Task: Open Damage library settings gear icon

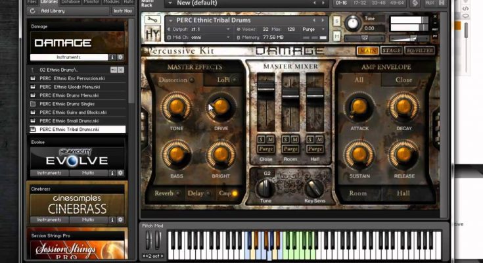Action: [120, 57]
